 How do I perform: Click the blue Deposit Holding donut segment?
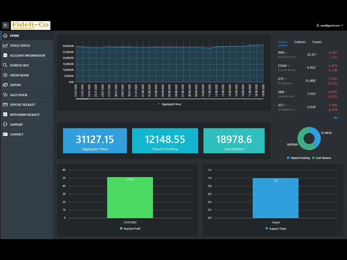317,135
